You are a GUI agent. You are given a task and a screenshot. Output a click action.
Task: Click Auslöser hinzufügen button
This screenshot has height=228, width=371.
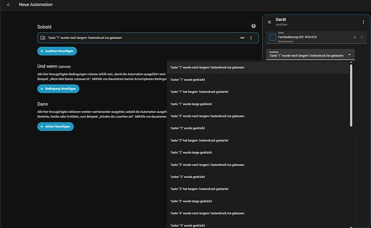57,51
